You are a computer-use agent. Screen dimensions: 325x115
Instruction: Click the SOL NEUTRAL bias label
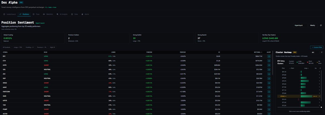(47, 70)
